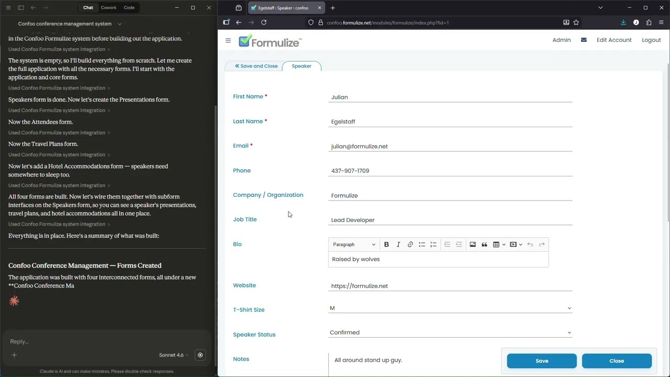The height and width of the screenshot is (377, 670).
Task: Reload the browser page
Action: (x=264, y=23)
